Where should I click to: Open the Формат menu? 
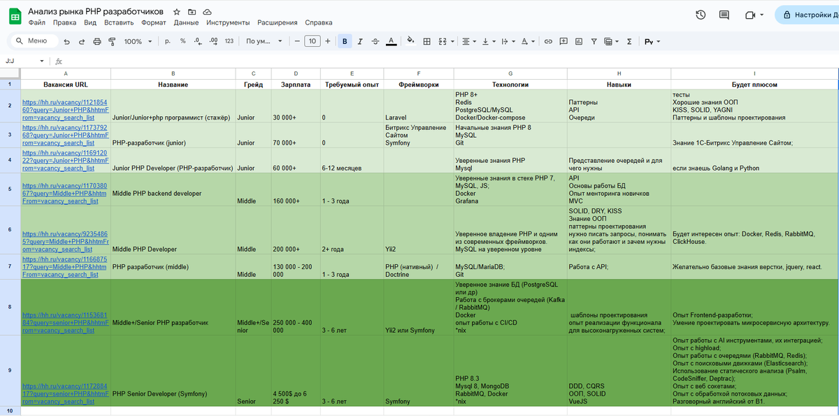tap(154, 22)
